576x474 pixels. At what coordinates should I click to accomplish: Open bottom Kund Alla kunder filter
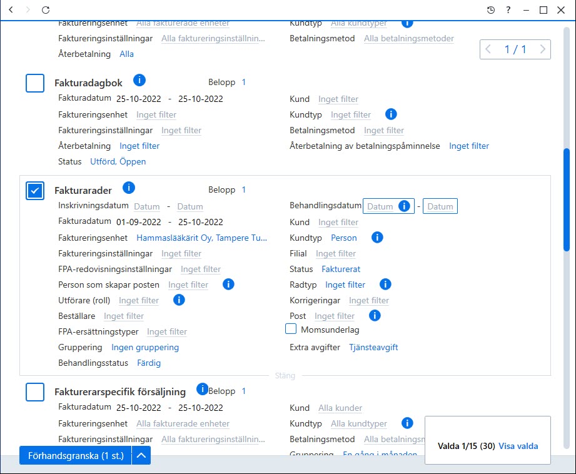pyautogui.click(x=340, y=408)
